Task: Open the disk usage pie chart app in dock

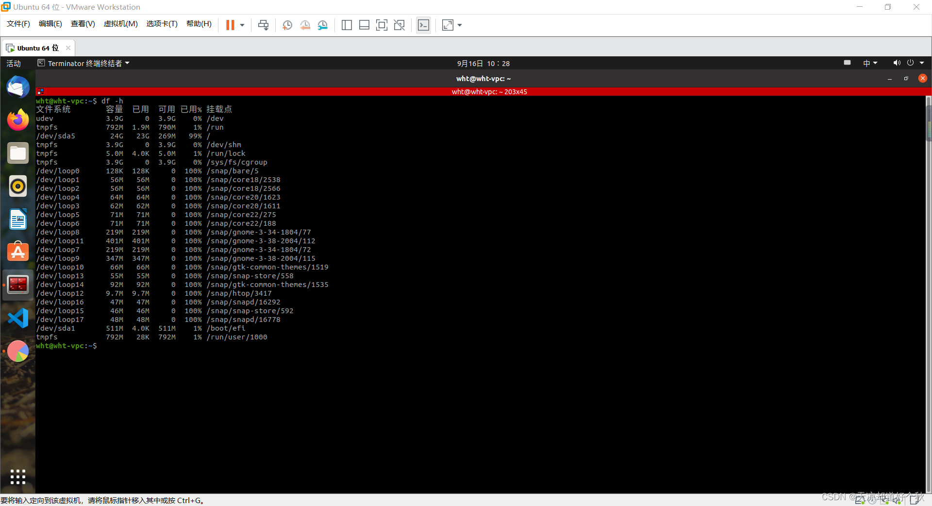Action: [x=18, y=351]
